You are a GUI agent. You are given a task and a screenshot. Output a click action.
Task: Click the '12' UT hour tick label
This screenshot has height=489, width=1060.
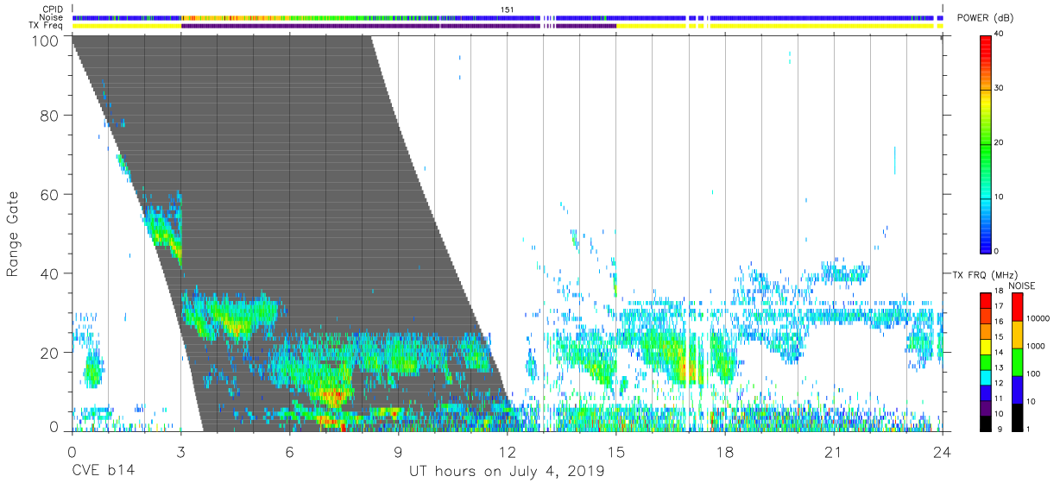click(507, 452)
